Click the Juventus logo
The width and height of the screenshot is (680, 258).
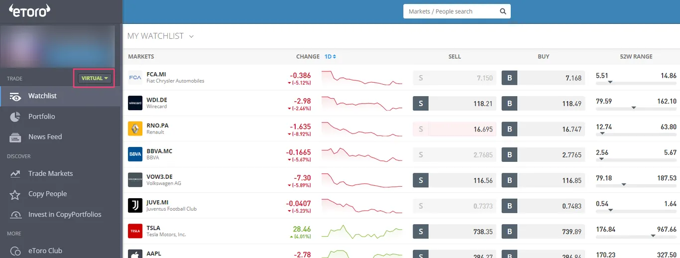135,206
